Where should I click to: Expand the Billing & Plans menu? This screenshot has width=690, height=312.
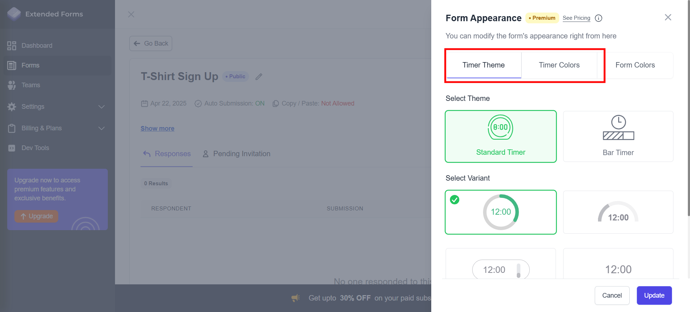tap(42, 128)
